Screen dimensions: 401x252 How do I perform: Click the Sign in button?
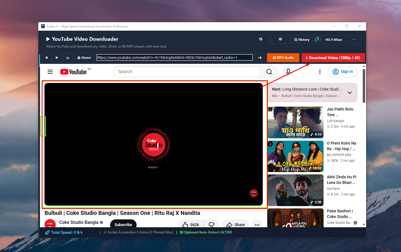coord(342,72)
